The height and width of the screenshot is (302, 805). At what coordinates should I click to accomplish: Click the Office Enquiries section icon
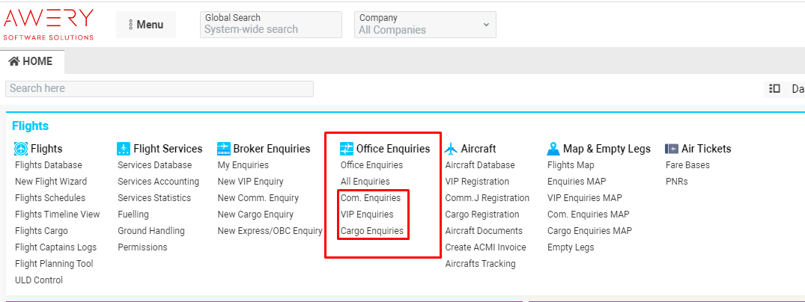pyautogui.click(x=347, y=149)
